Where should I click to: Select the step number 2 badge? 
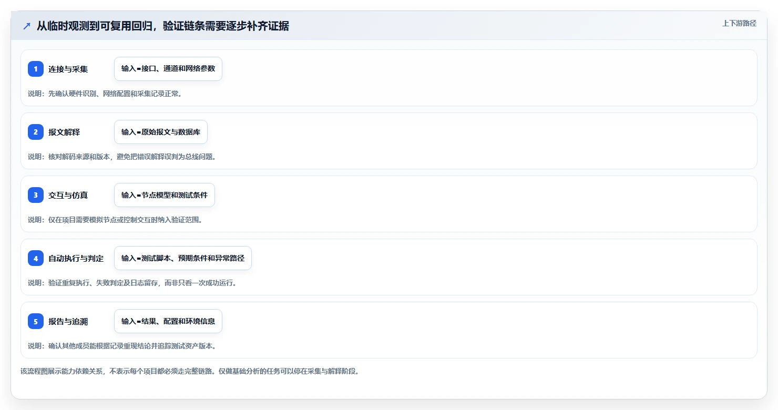tap(36, 132)
